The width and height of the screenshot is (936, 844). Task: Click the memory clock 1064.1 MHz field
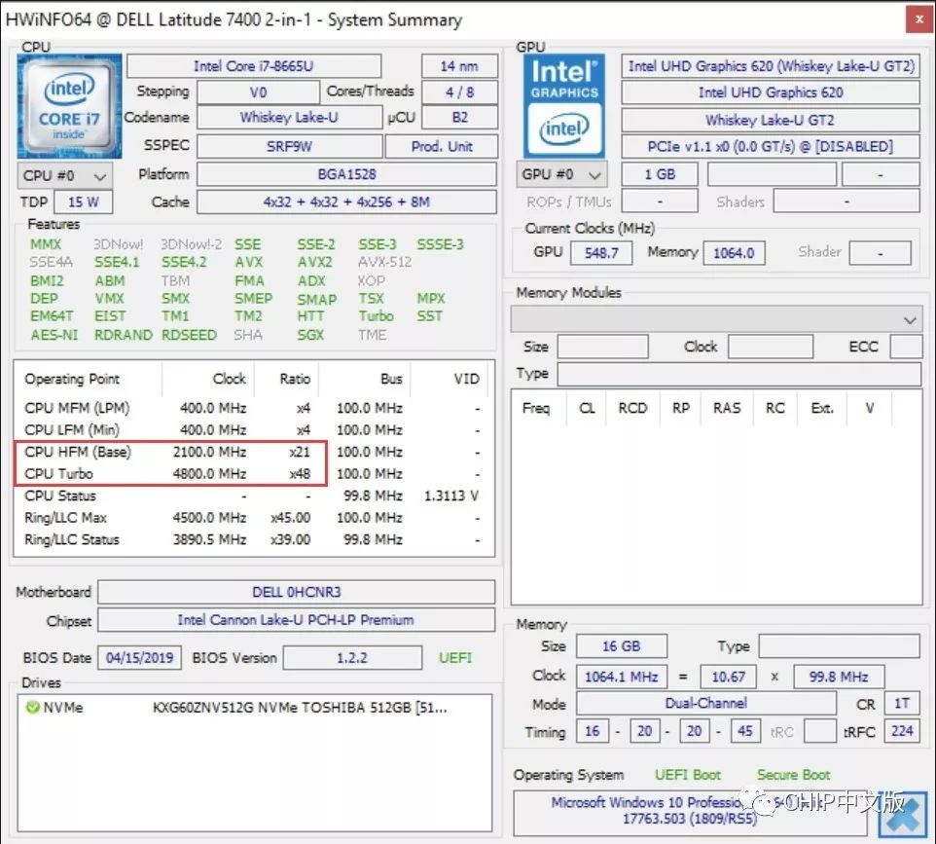pyautogui.click(x=622, y=677)
